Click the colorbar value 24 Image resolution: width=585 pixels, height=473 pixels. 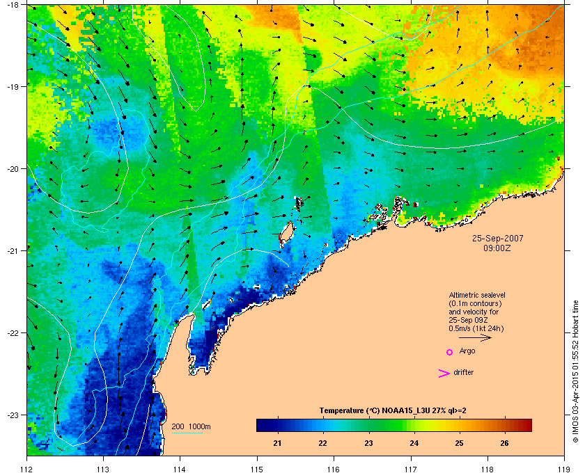click(x=414, y=443)
